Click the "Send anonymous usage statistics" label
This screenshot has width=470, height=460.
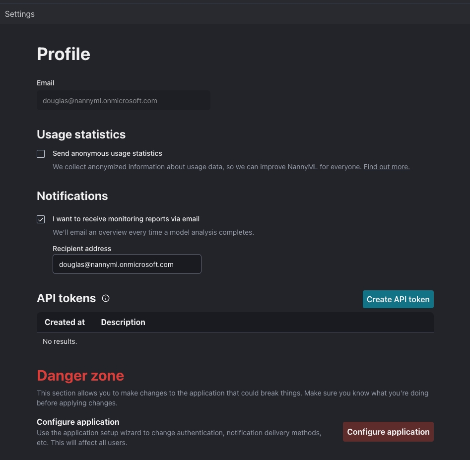point(107,153)
